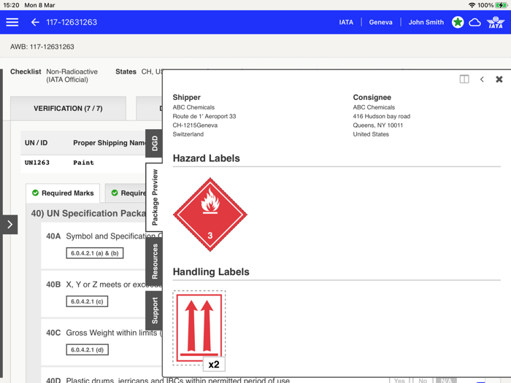This screenshot has height=383, width=511.
Task: Click the x2 quantity badge
Action: click(214, 364)
